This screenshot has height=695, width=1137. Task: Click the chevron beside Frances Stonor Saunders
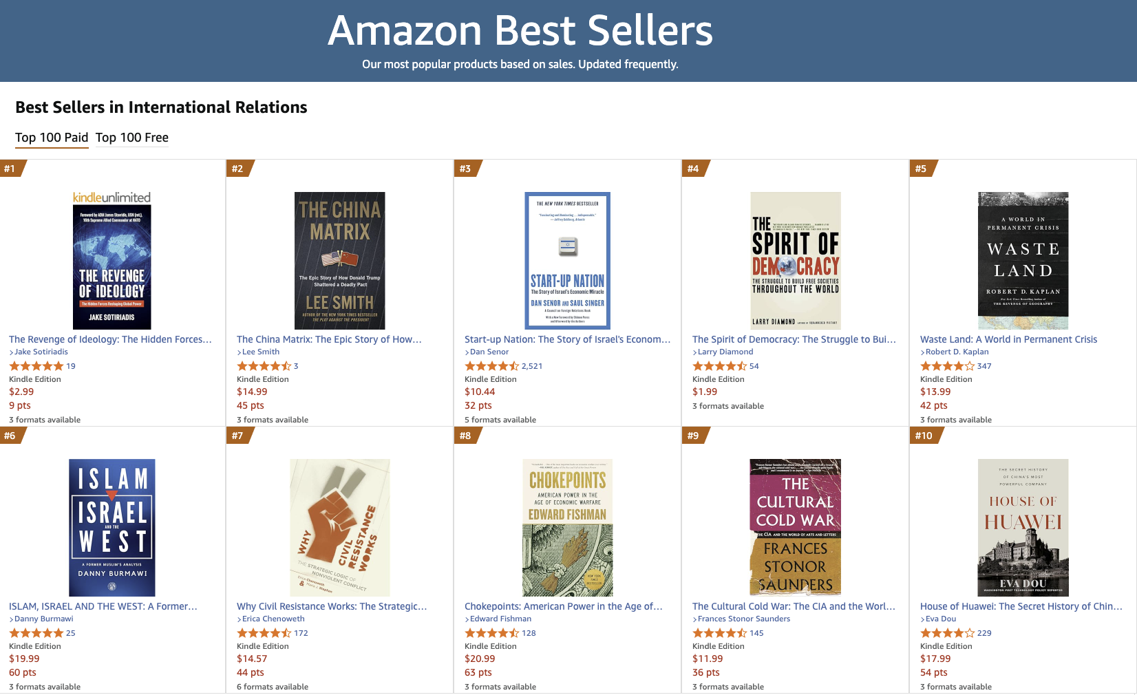(x=695, y=619)
